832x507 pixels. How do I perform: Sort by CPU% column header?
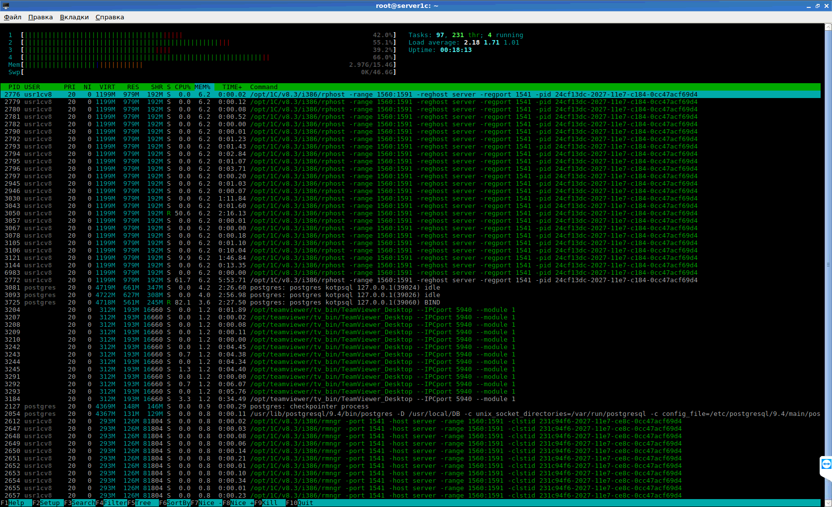(183, 87)
